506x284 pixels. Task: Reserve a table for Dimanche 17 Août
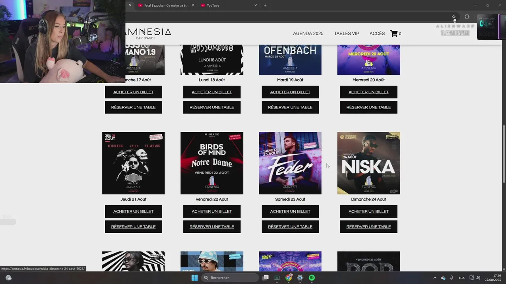click(x=133, y=107)
